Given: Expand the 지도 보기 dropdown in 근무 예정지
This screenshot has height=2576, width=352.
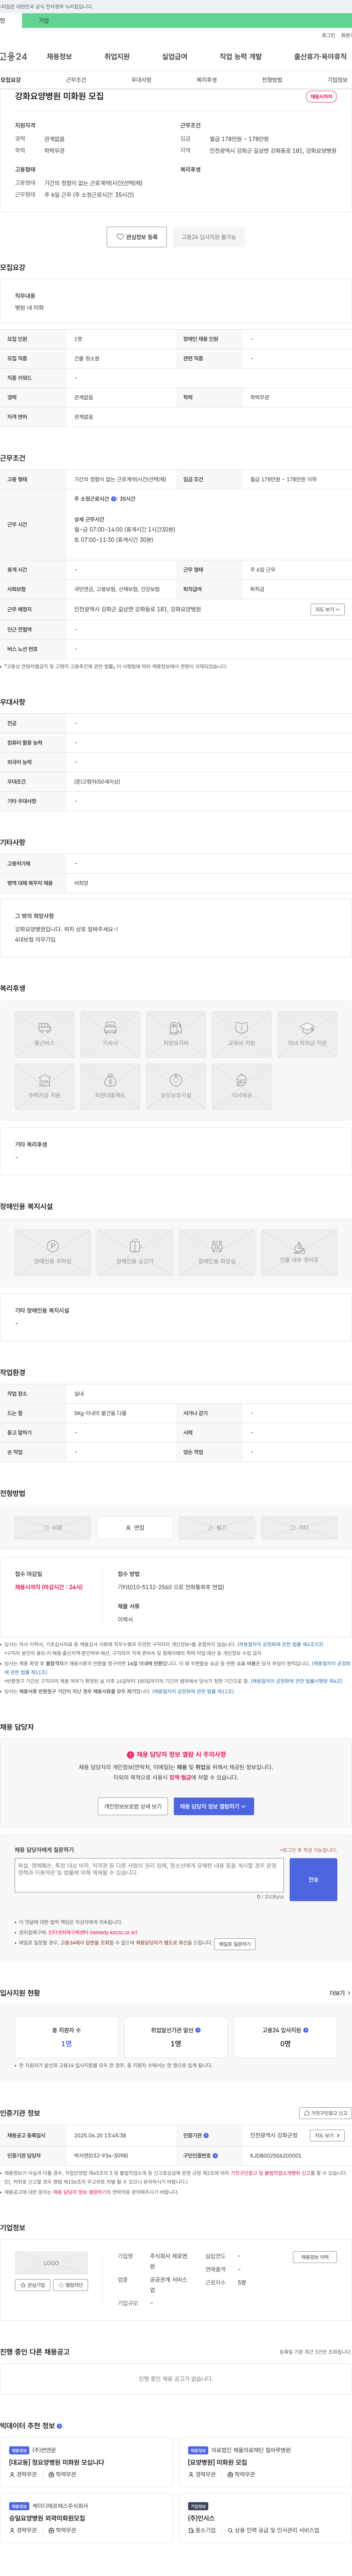Looking at the screenshot, I should (x=327, y=609).
